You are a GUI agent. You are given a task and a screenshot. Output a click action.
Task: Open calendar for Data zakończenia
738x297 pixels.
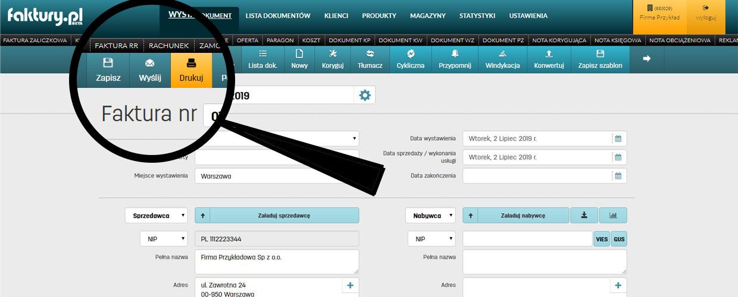click(618, 176)
